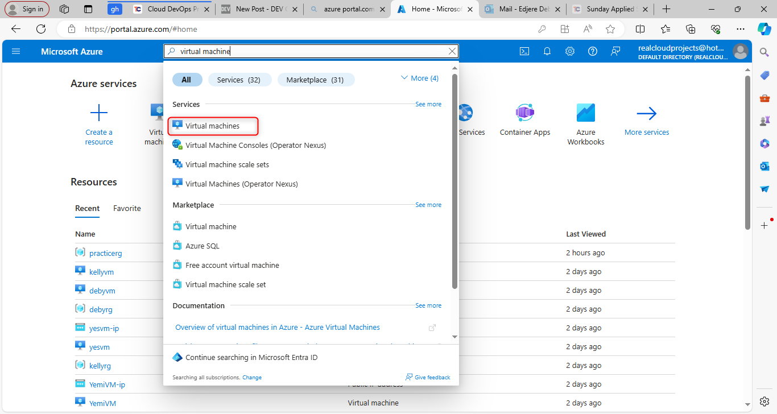Select the Services (32) filter pill

(239, 80)
